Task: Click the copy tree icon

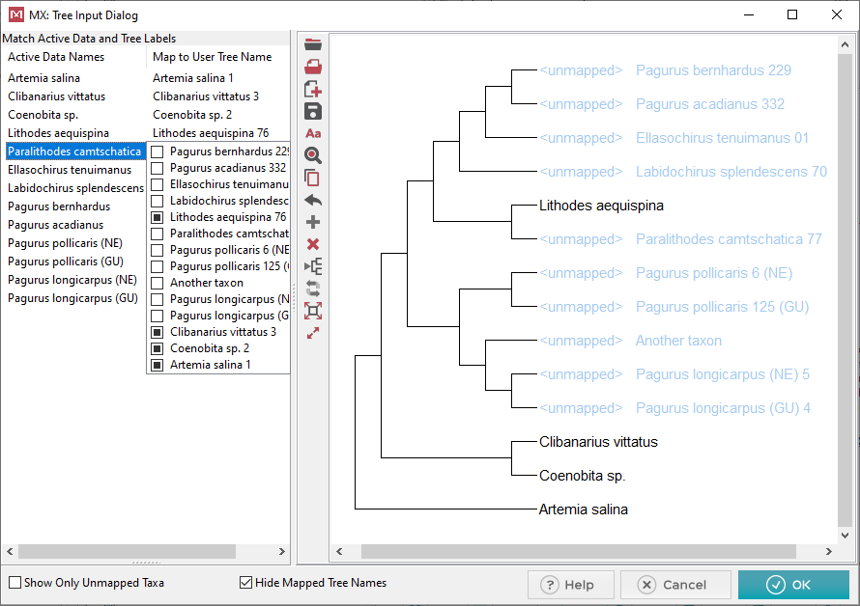Action: point(313,178)
